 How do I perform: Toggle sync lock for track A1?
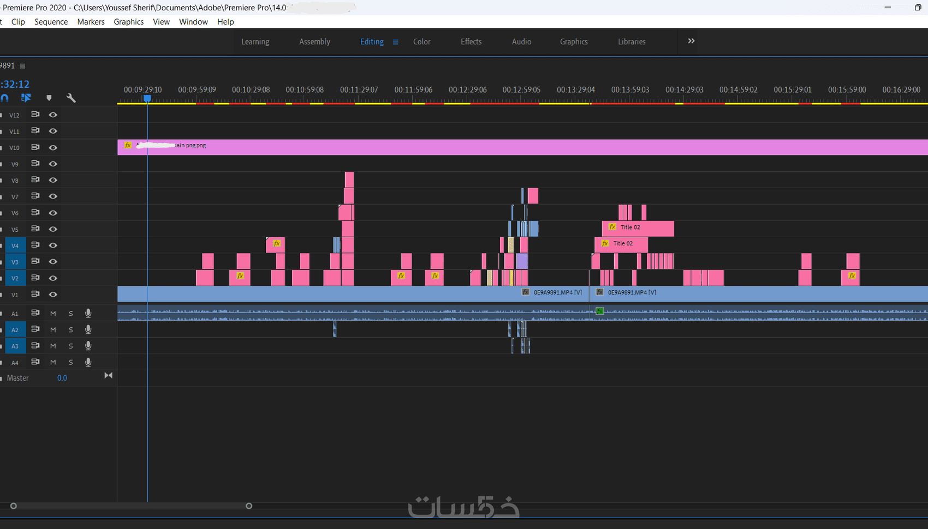pyautogui.click(x=35, y=313)
